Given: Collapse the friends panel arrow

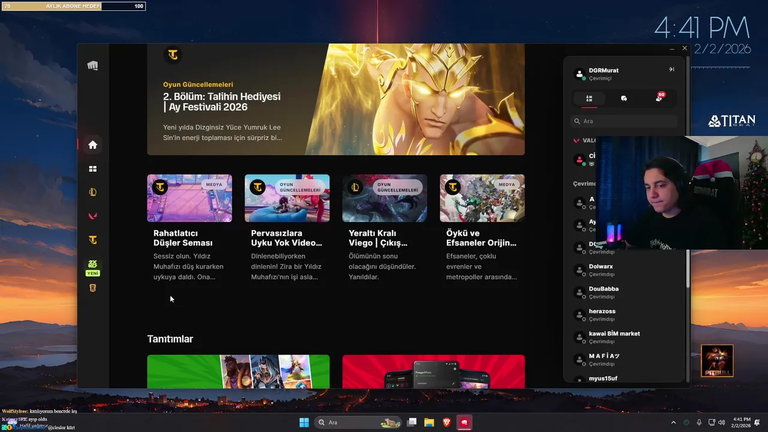Looking at the screenshot, I should (671, 70).
